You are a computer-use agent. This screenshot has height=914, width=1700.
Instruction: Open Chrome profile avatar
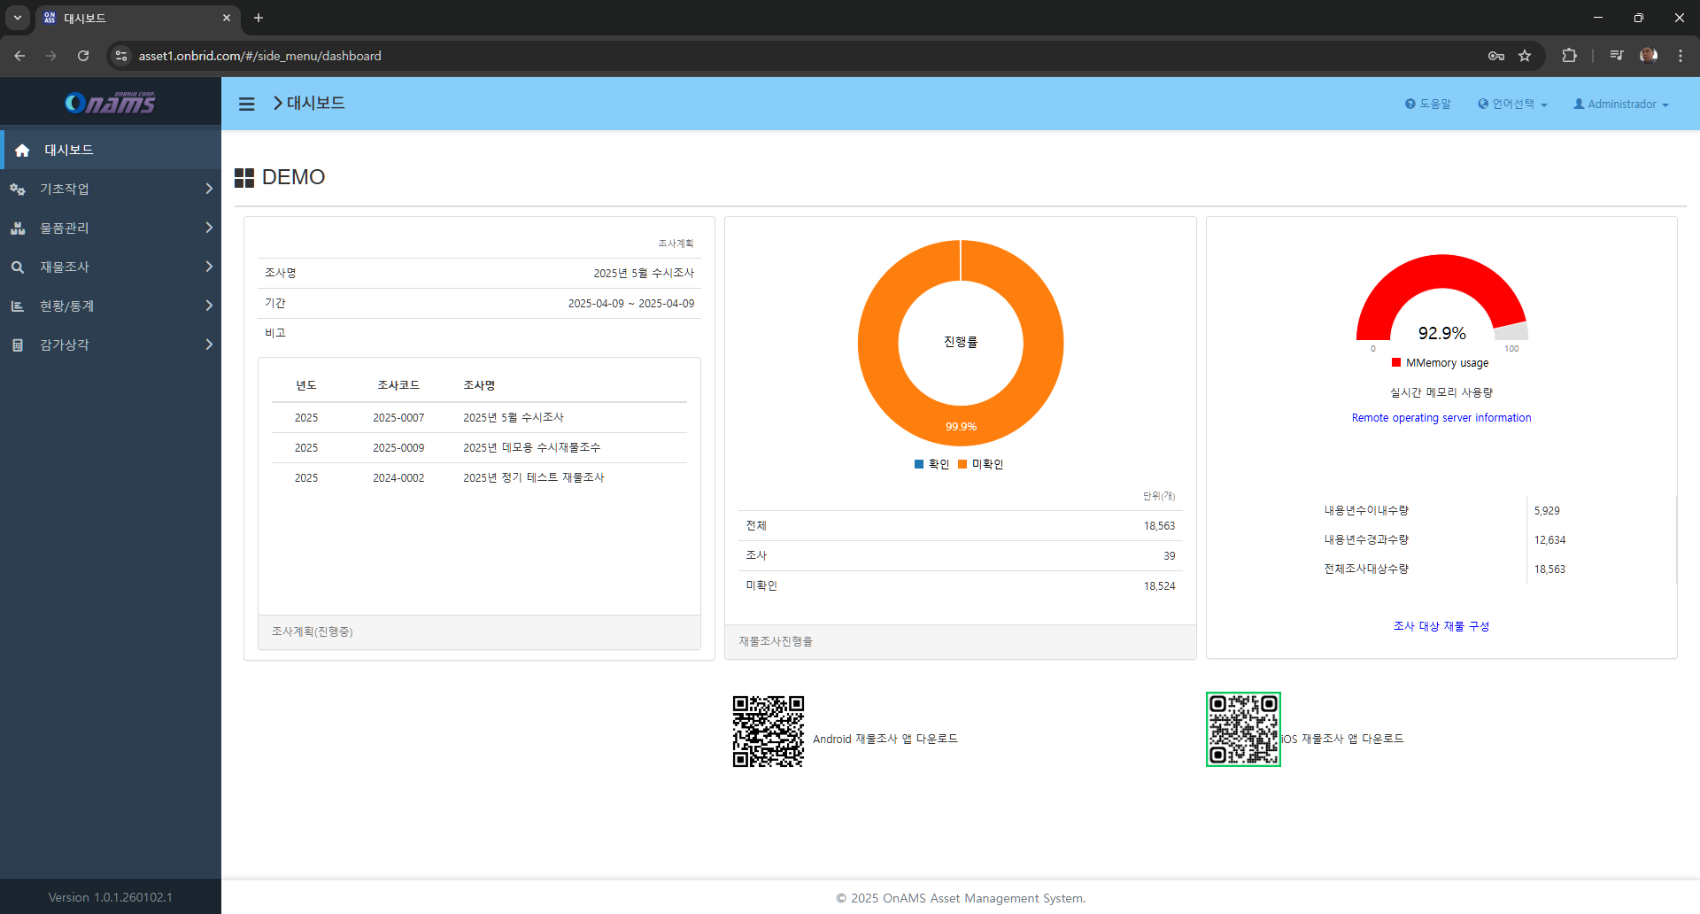tap(1648, 56)
